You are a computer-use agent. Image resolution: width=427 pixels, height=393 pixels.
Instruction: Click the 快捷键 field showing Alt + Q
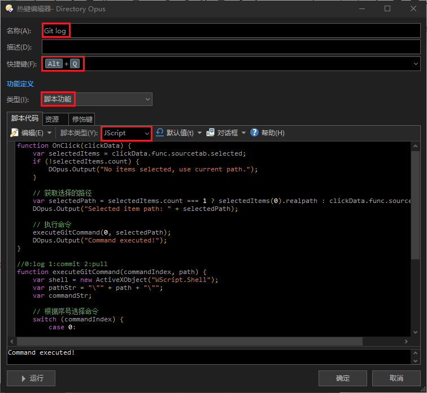click(231, 64)
